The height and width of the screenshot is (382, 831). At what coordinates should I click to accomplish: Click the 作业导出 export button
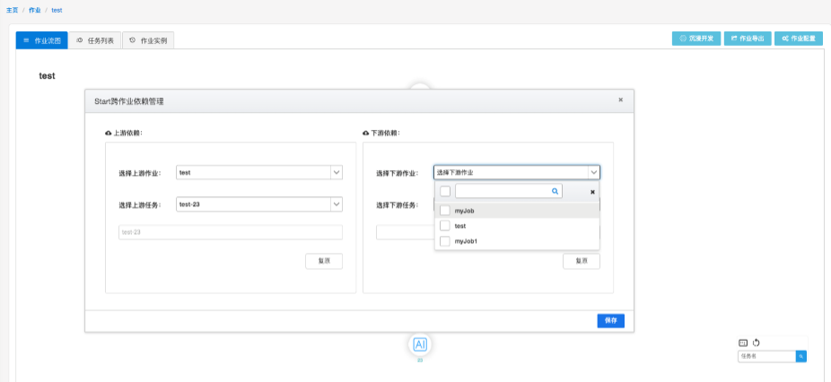pyautogui.click(x=747, y=39)
